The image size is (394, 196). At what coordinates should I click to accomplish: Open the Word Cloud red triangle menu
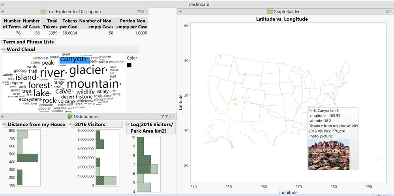tap(5, 49)
